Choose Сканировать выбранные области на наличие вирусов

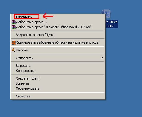tap(58, 42)
